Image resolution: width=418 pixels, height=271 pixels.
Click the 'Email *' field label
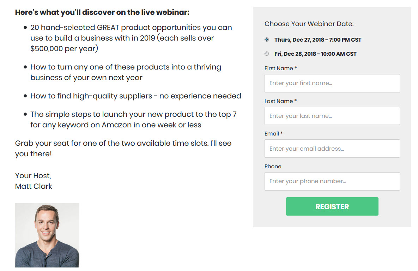(274, 134)
